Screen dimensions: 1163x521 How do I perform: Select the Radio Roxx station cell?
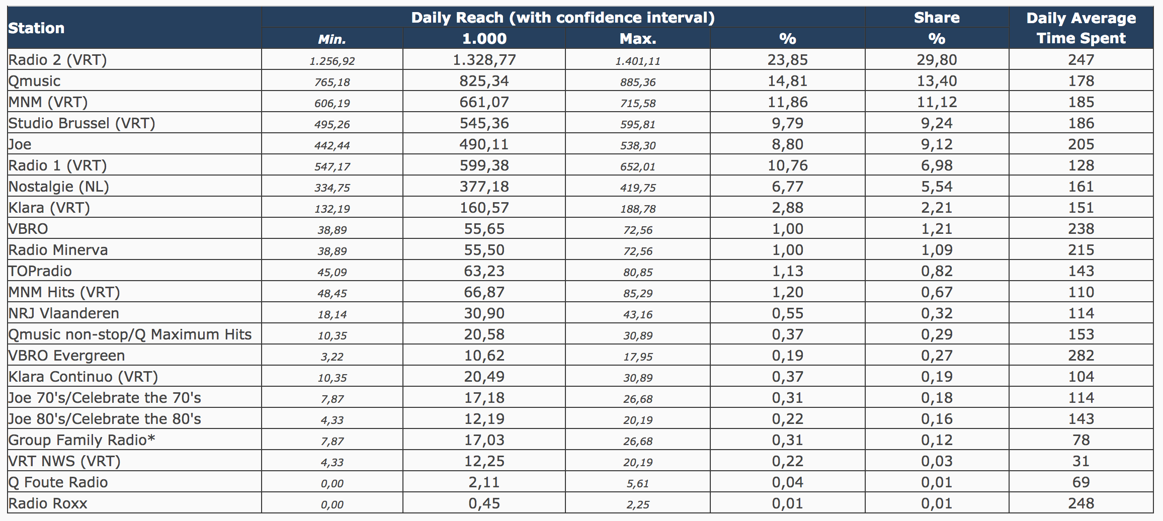pyautogui.click(x=48, y=503)
